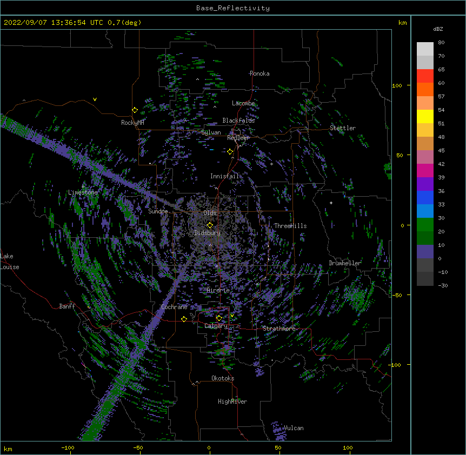
Task: Select the Didsbury label
Action: click(x=208, y=233)
